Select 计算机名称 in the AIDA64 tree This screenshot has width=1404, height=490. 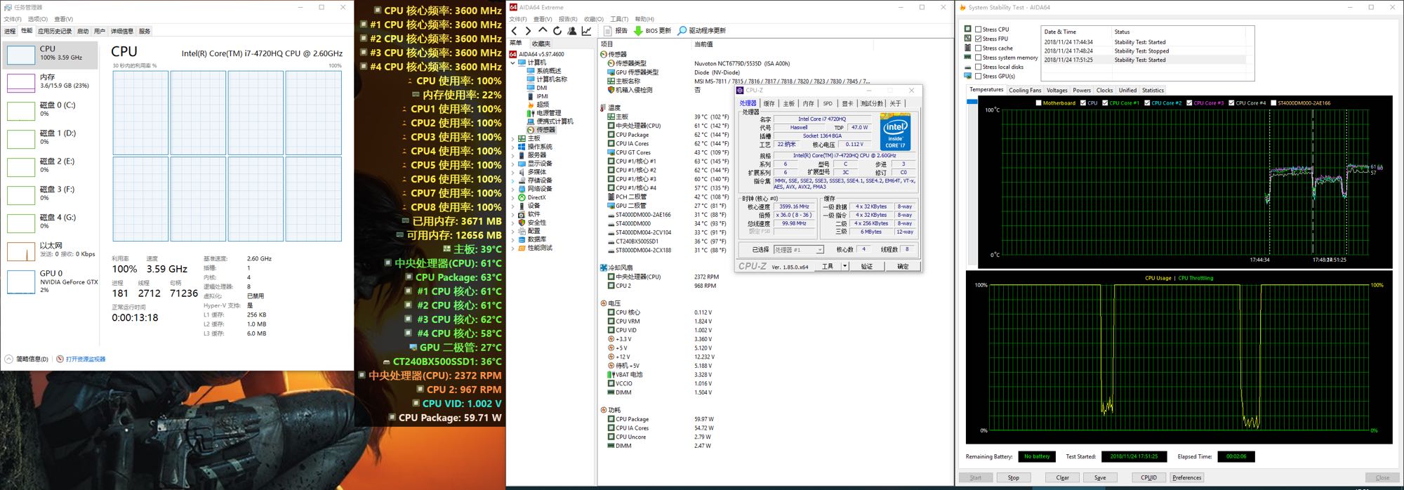click(546, 79)
